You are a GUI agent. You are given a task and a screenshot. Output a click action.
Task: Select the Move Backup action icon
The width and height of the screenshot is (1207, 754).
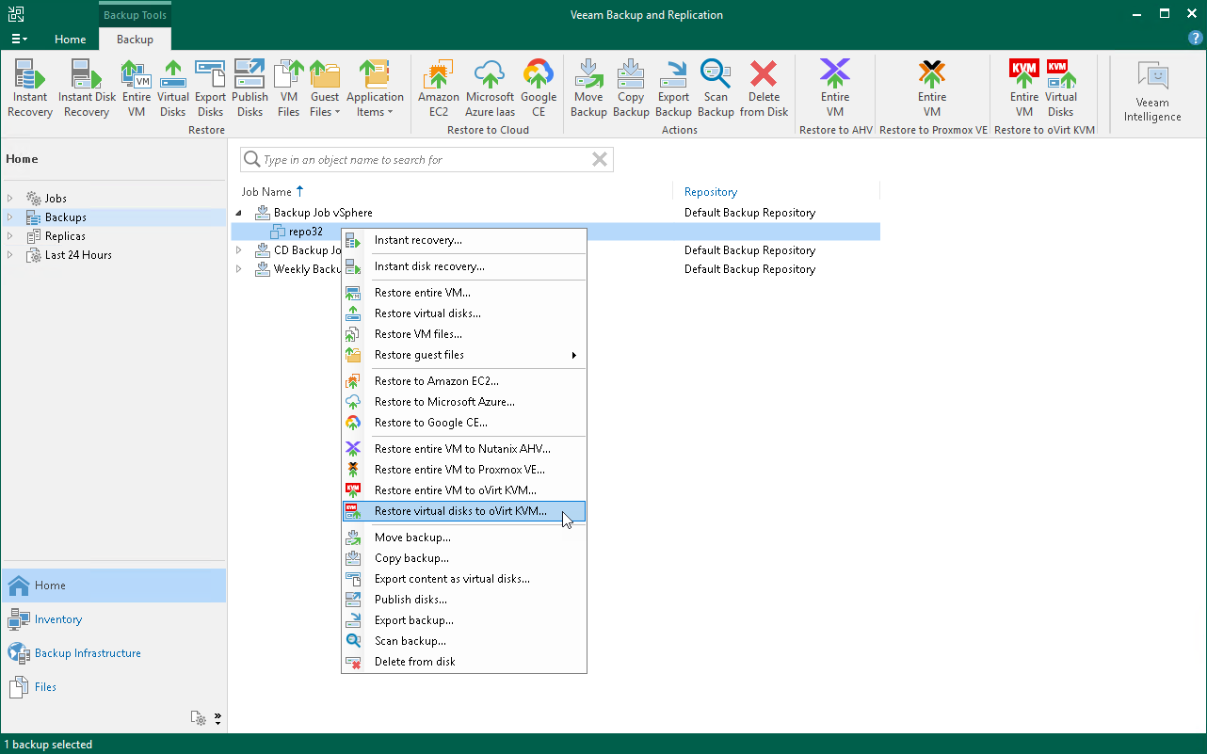click(588, 88)
